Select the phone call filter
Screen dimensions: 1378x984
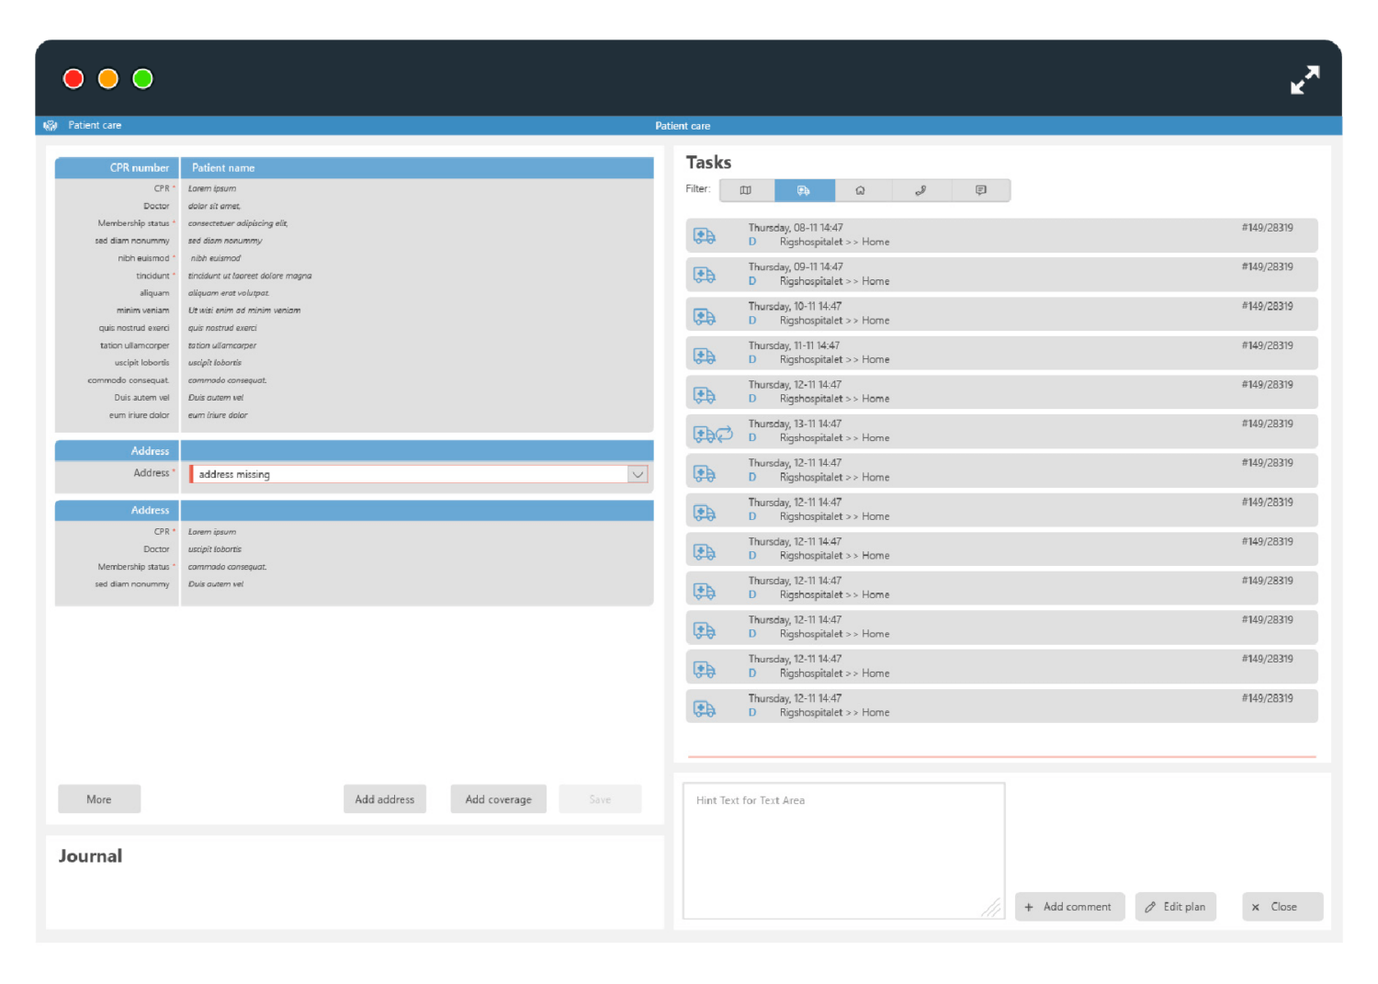[921, 190]
